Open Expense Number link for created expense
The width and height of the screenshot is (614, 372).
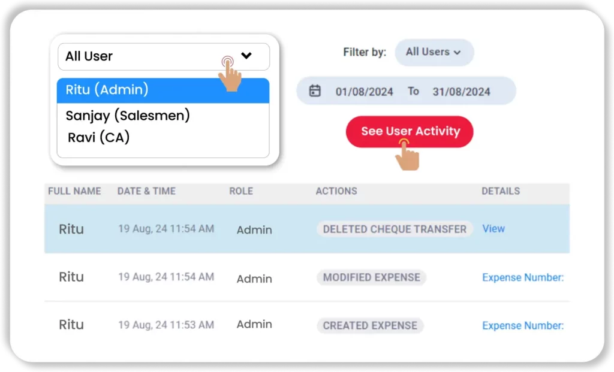[523, 325]
